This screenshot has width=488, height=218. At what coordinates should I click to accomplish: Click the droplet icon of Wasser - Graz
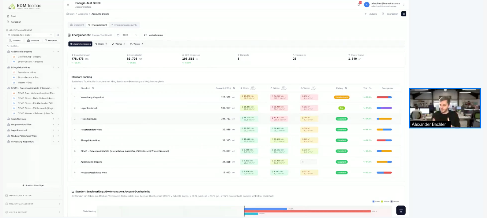point(14,83)
